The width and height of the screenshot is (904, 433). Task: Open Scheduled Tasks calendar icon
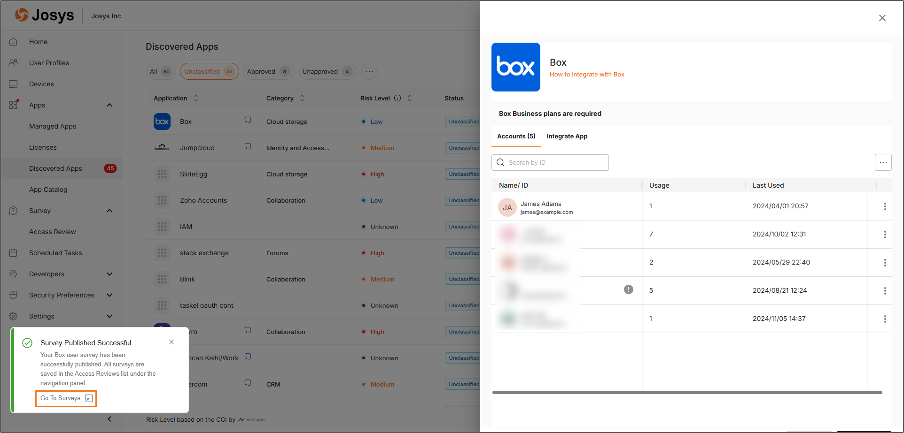(x=13, y=253)
